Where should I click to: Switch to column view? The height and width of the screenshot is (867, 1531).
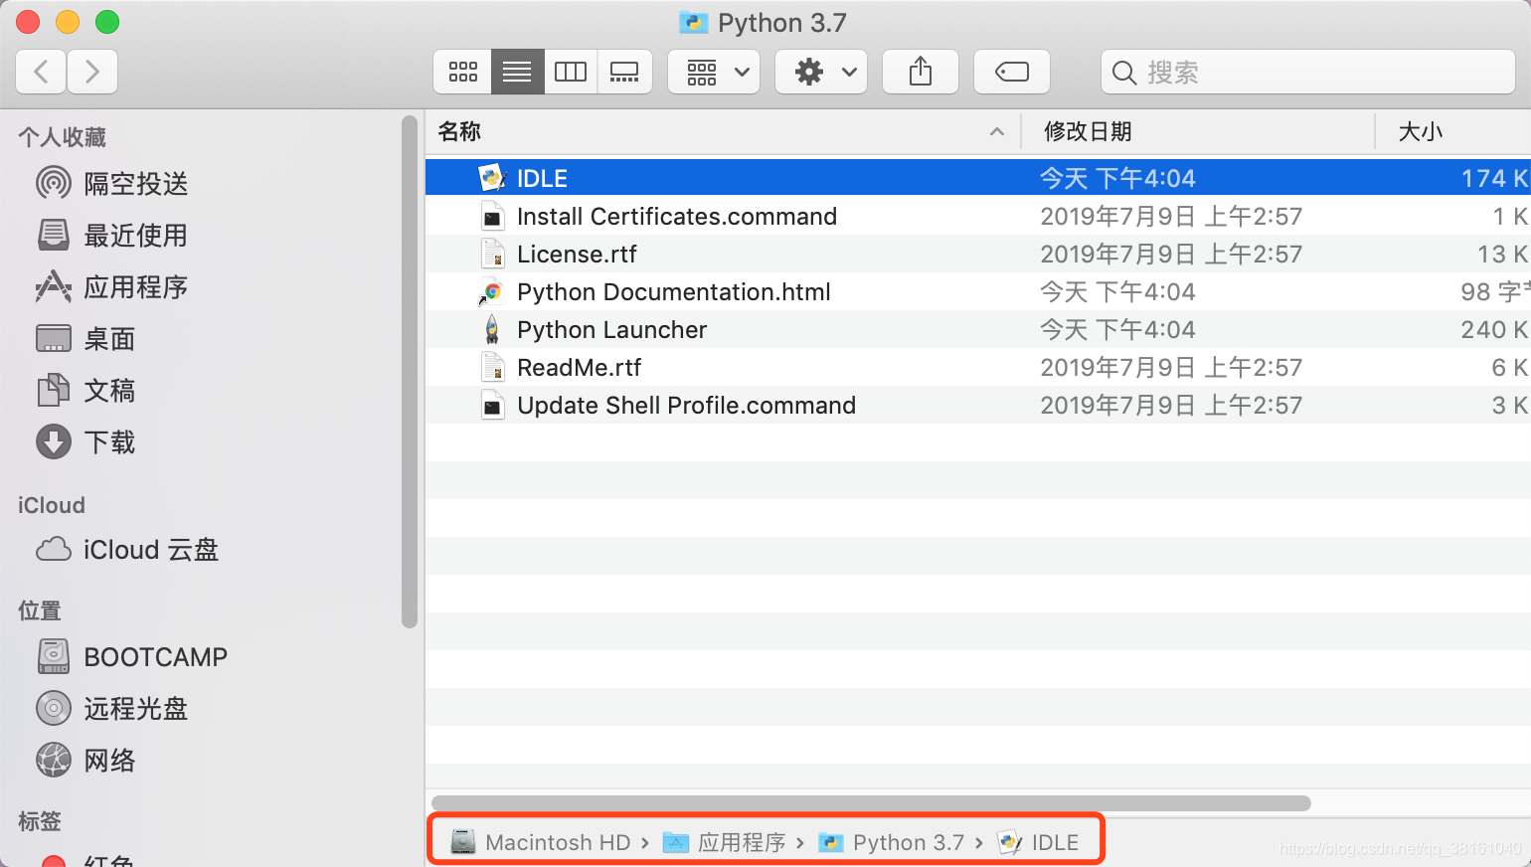pyautogui.click(x=571, y=72)
